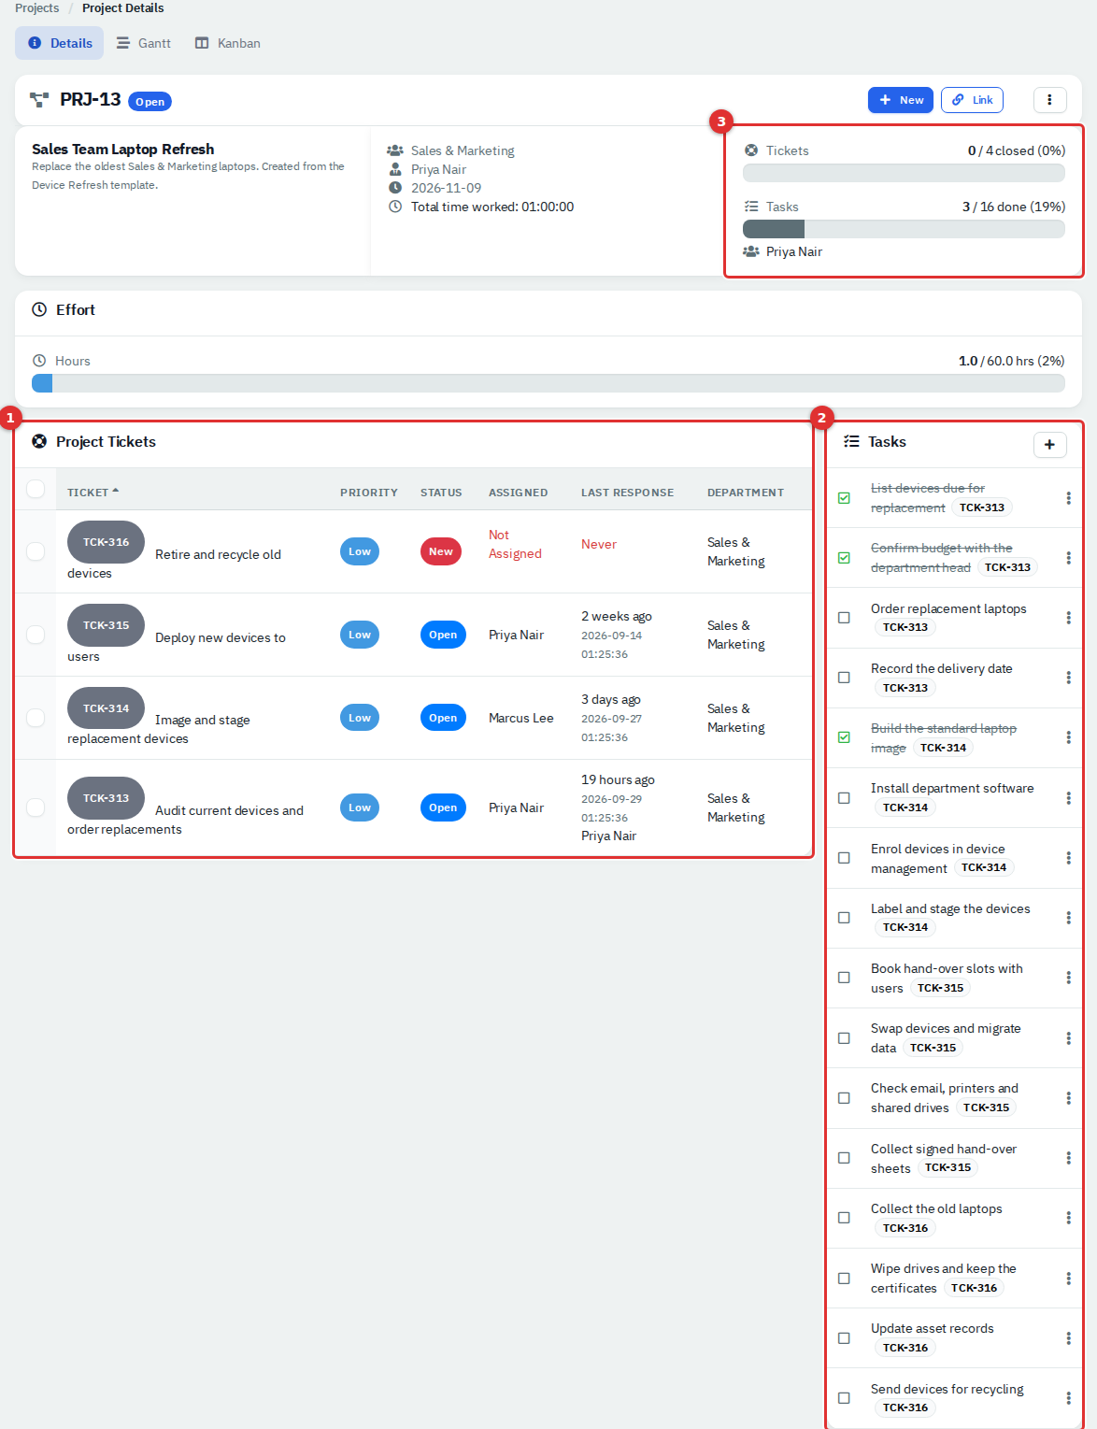The image size is (1097, 1429).
Task: Open kebab menu for 'Check email, printers' task
Action: point(1068,1098)
